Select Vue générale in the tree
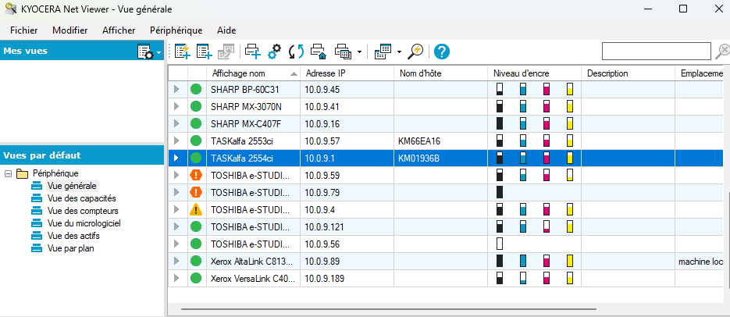 coord(72,186)
